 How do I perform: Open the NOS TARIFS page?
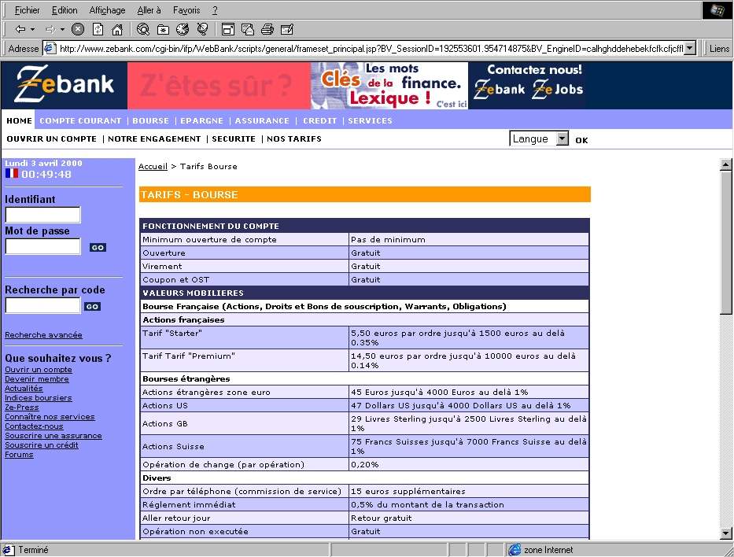click(294, 139)
